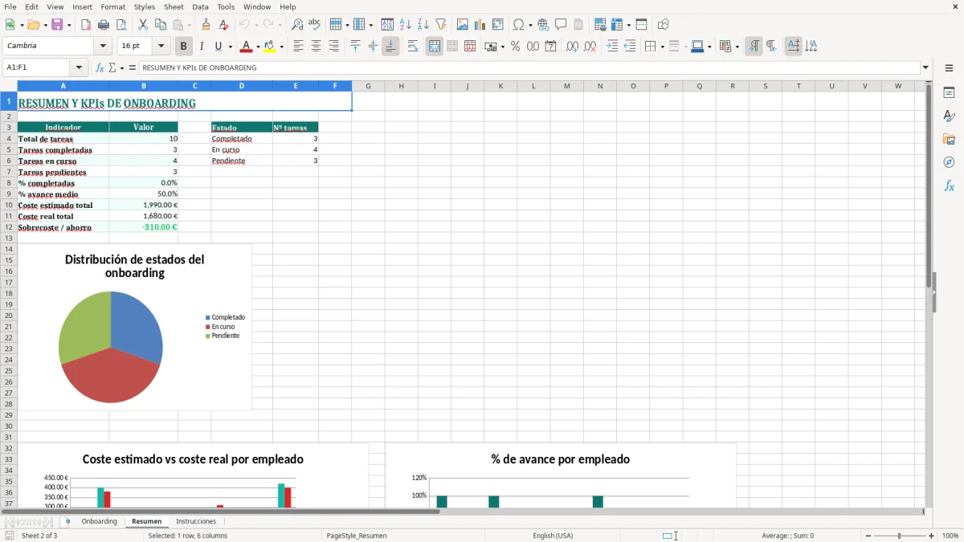Open the font name dropdown
The image size is (964, 542).
(103, 47)
